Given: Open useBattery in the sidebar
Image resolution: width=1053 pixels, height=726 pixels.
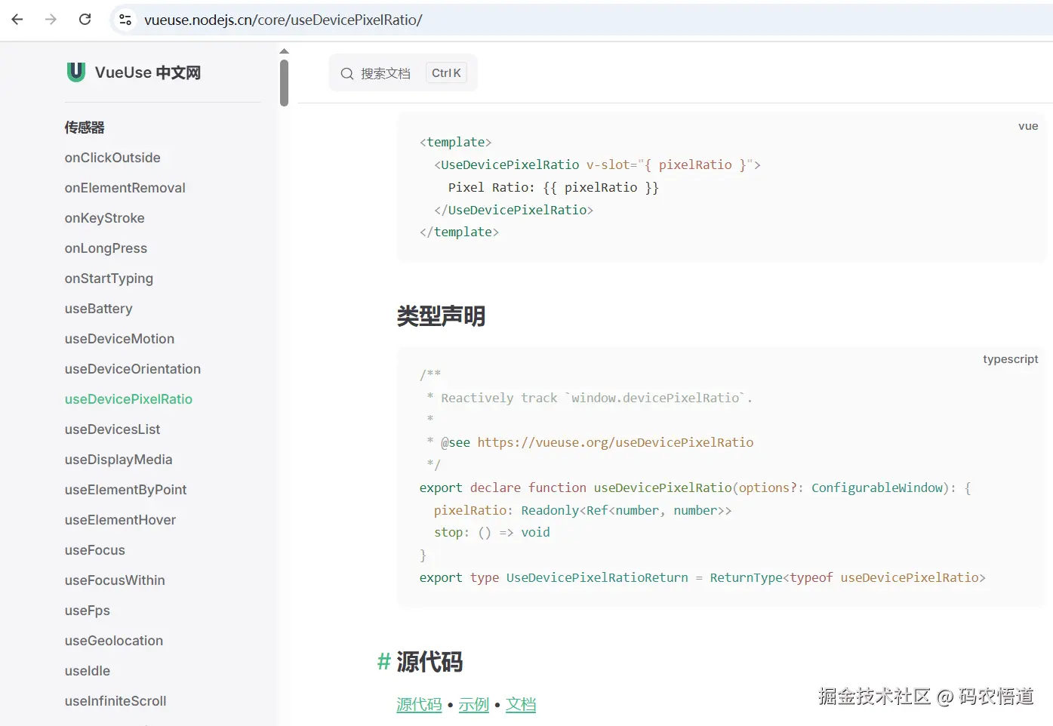Looking at the screenshot, I should (x=99, y=309).
